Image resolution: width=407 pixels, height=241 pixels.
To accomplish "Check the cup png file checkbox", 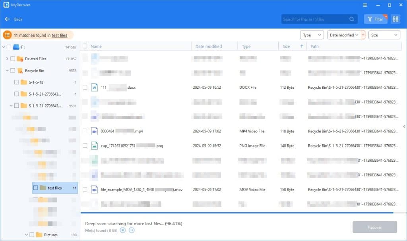I will (x=85, y=145).
